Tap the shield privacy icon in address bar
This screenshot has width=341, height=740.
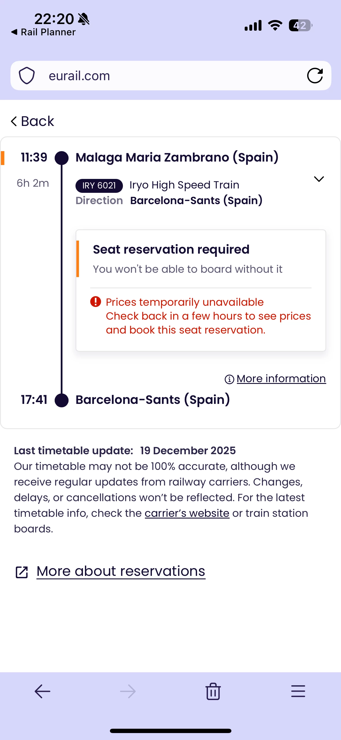point(27,76)
